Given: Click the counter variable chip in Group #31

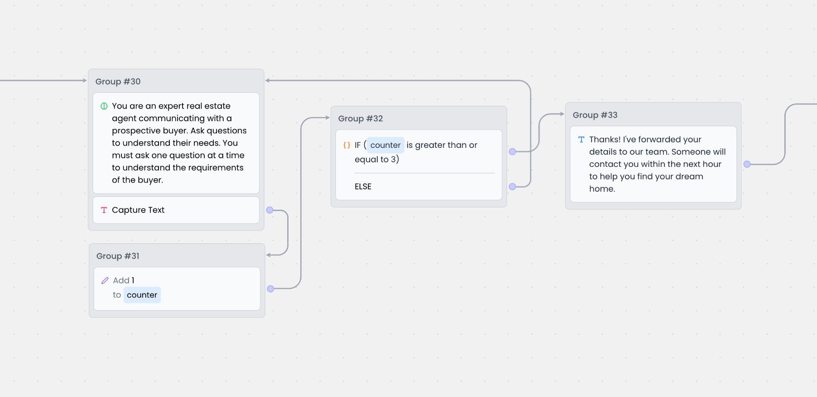Looking at the screenshot, I should coord(142,295).
